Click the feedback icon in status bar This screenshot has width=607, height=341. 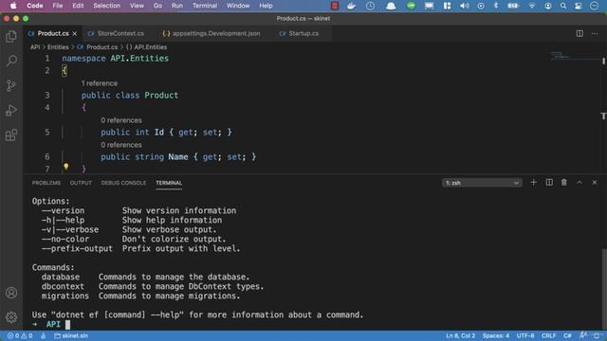pyautogui.click(x=582, y=335)
